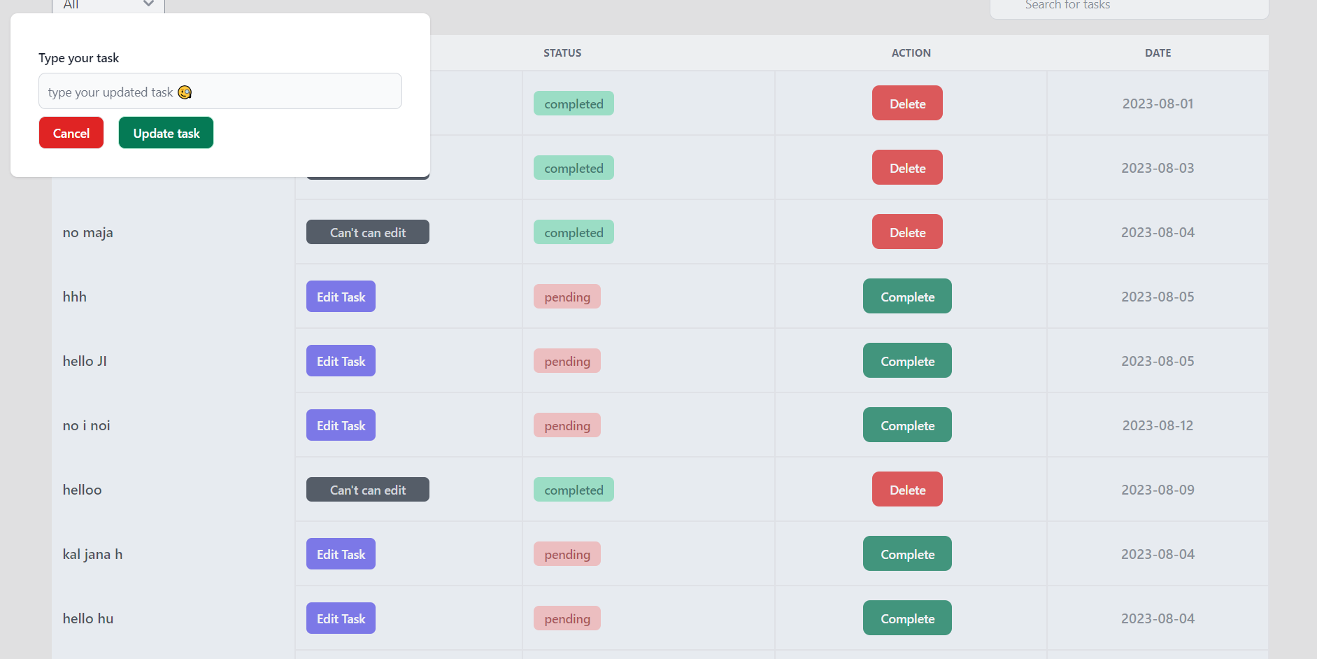Open the All filter dropdown
The width and height of the screenshot is (1317, 659).
(108, 6)
